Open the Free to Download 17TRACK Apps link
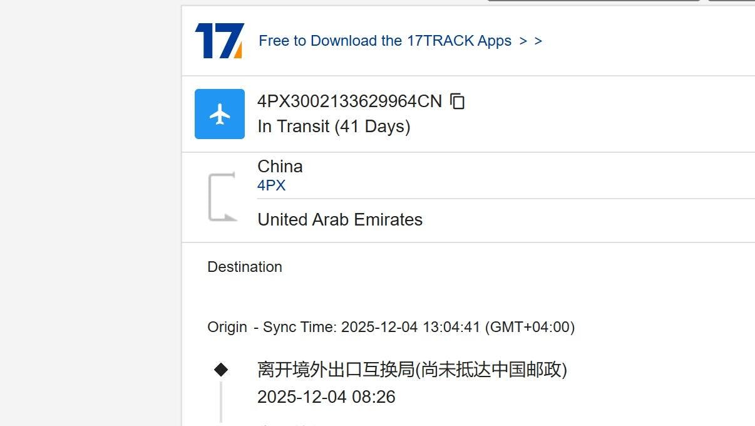755x426 pixels. (385, 41)
